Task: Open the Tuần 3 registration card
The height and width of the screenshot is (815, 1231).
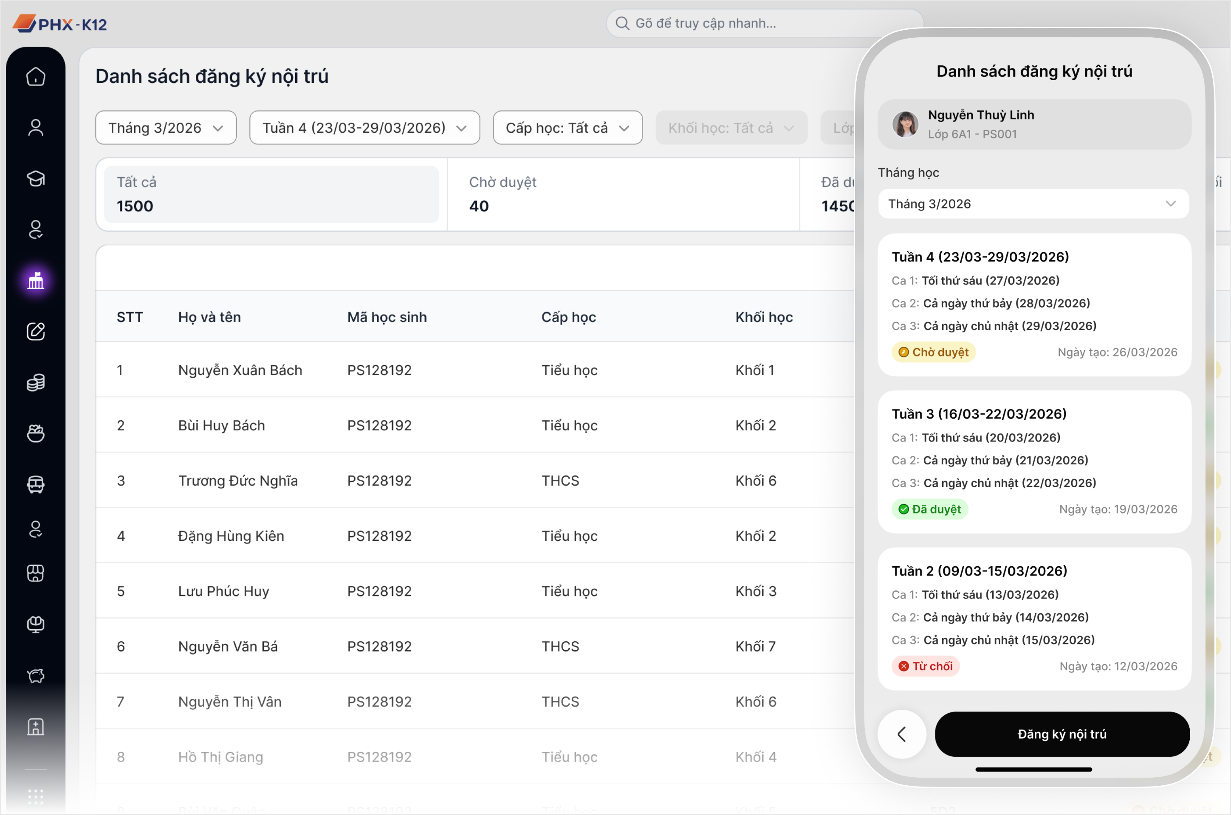Action: pyautogui.click(x=1034, y=462)
